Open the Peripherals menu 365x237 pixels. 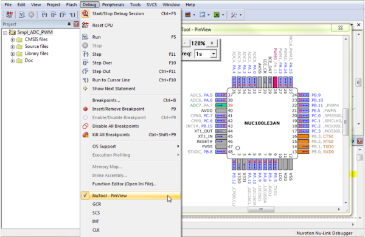(x=113, y=4)
